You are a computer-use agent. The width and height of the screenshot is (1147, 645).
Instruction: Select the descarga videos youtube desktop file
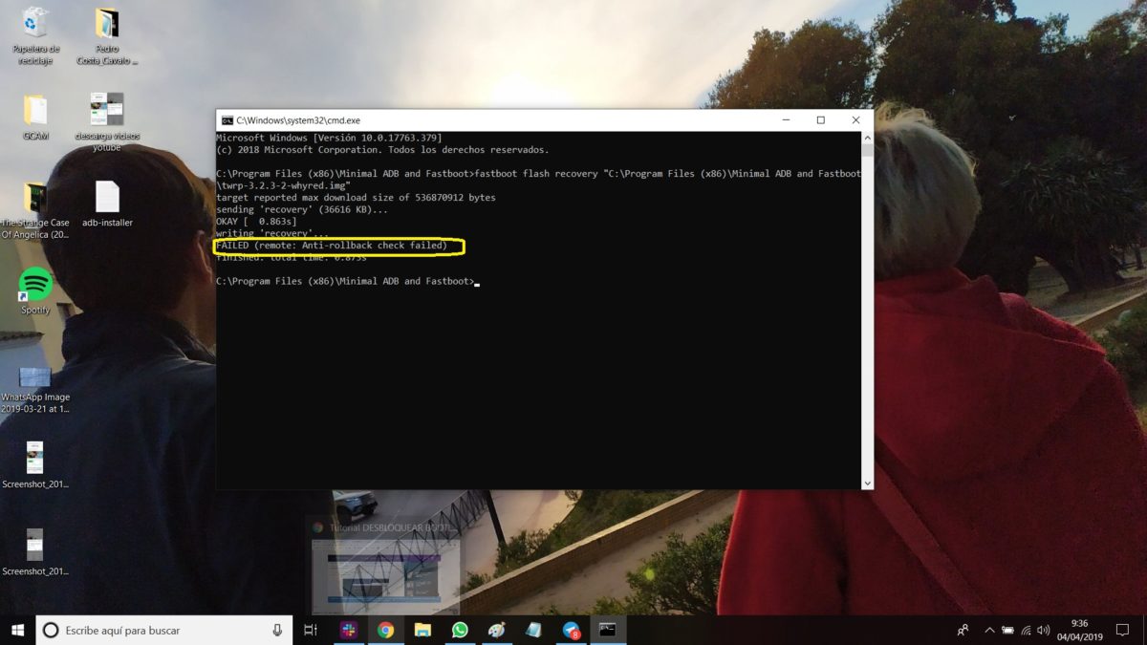[107, 122]
